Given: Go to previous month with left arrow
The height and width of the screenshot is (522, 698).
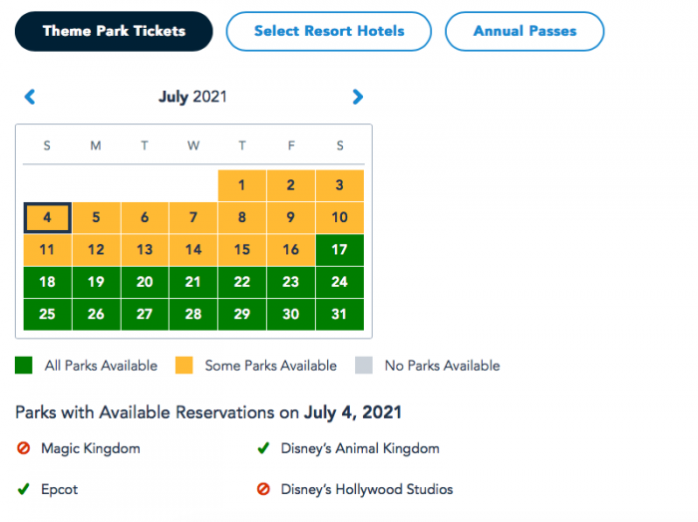Looking at the screenshot, I should [x=30, y=97].
